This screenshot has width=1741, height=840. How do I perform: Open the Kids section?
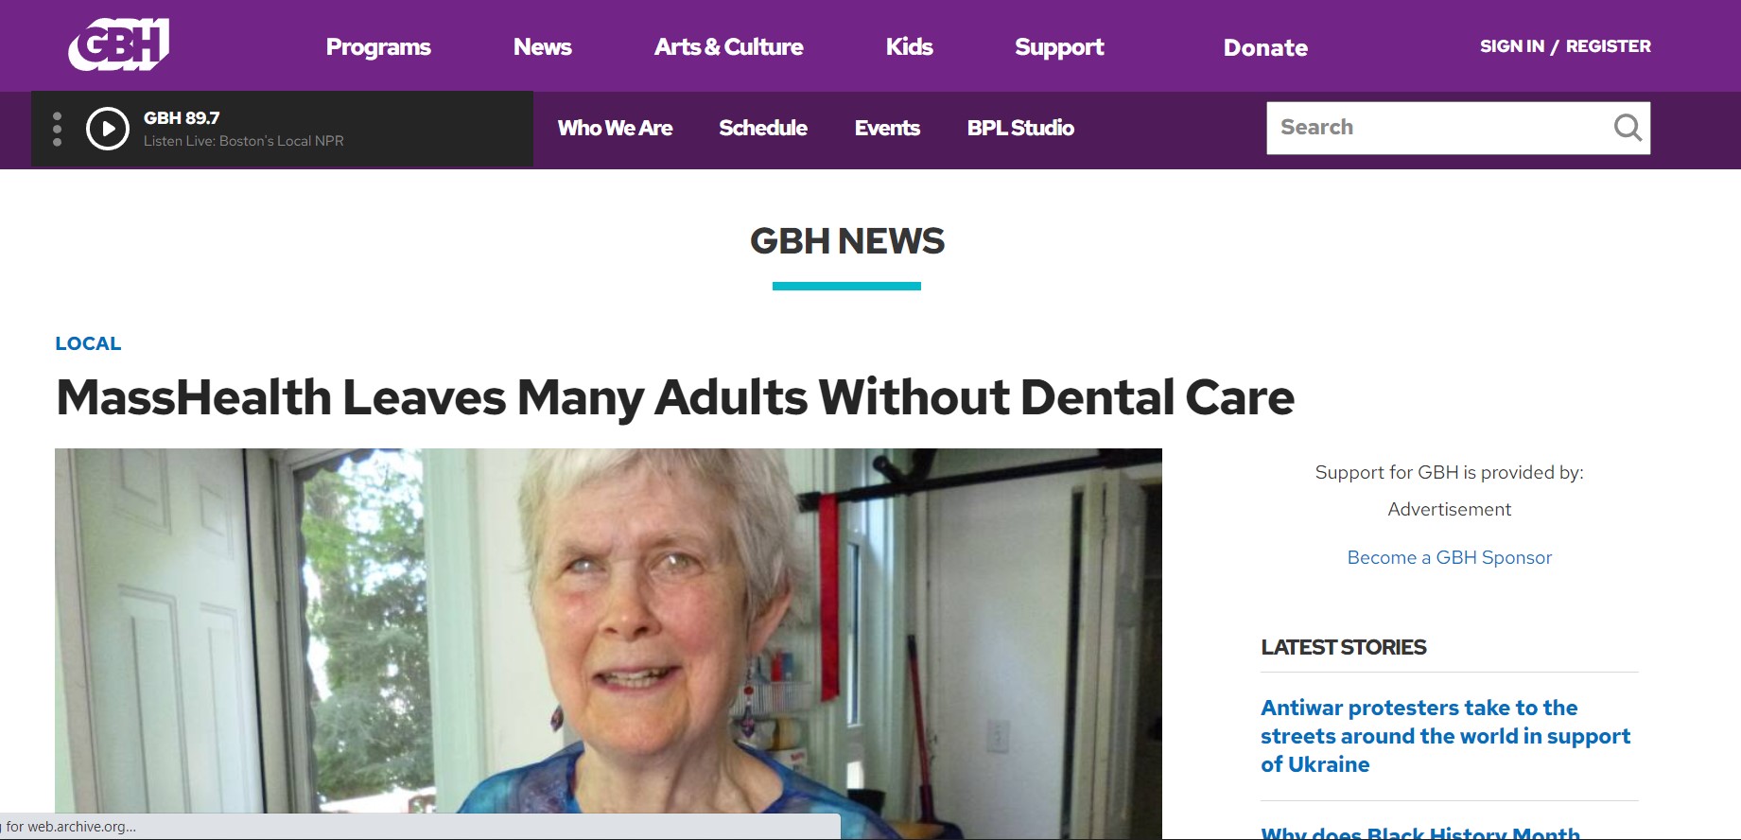[x=909, y=47]
